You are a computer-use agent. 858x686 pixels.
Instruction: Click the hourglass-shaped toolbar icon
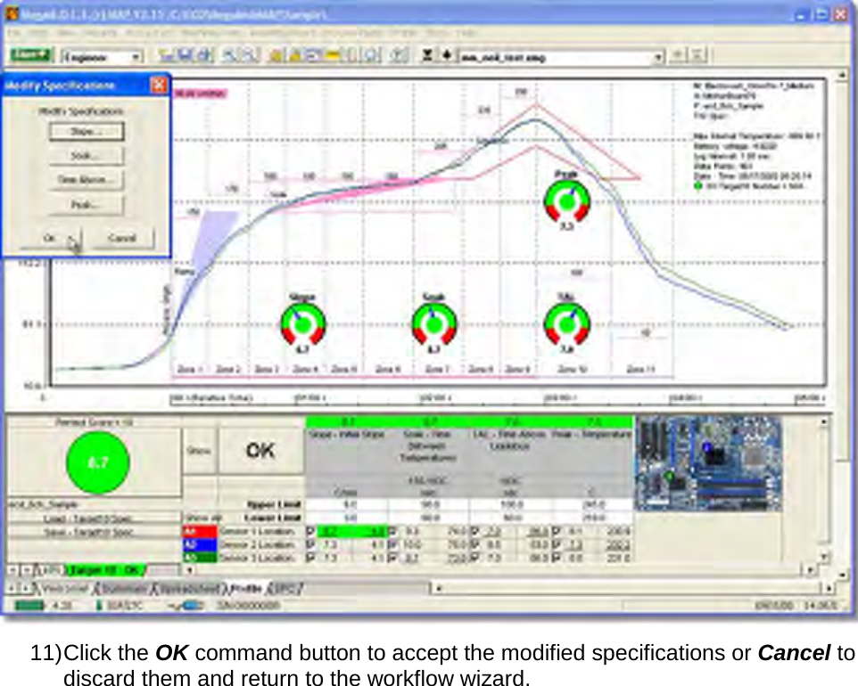click(427, 55)
